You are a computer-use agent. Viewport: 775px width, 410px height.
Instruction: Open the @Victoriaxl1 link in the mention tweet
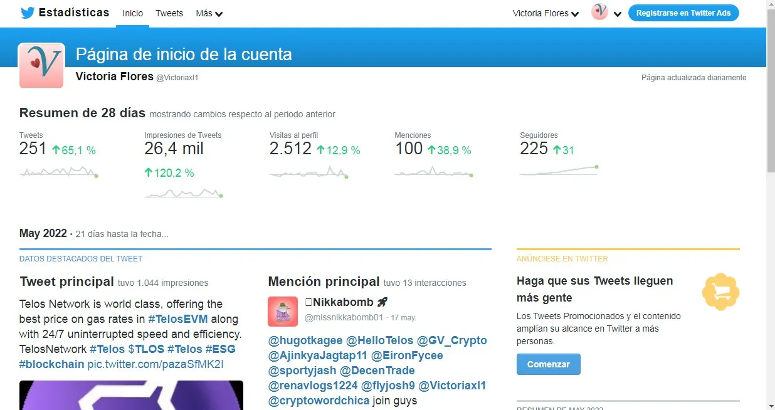pos(452,386)
